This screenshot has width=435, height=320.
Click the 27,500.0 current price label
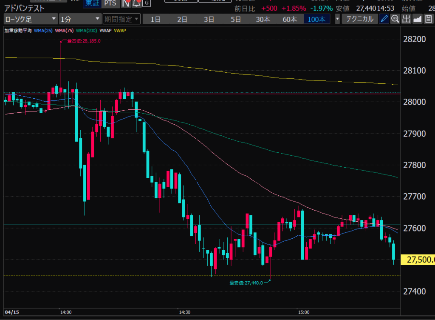[420, 260]
